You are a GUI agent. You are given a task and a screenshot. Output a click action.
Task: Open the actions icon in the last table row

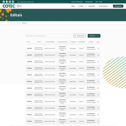98,121
